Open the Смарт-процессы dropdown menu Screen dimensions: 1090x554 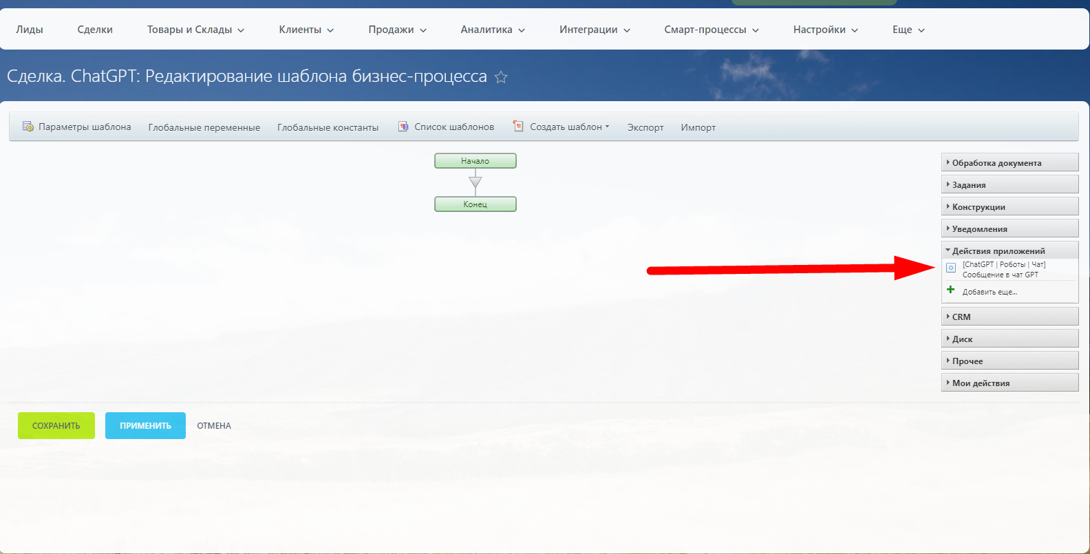pos(711,30)
